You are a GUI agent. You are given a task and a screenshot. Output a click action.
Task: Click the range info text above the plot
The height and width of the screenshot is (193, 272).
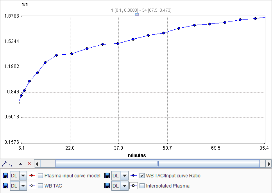point(141,10)
